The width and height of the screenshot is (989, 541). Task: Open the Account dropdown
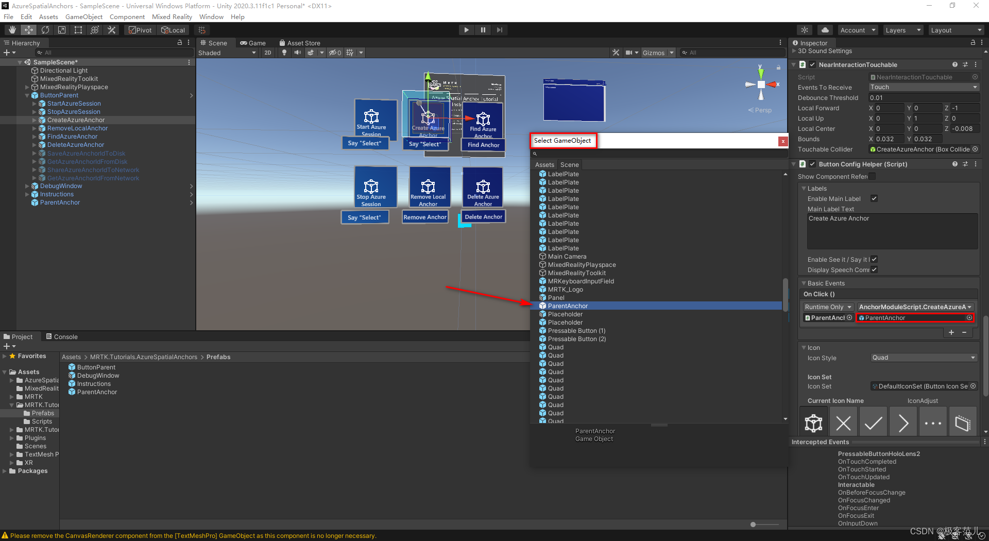[858, 30]
